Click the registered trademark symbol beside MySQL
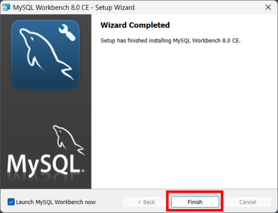Image resolution: width=278 pixels, height=213 pixels. pyautogui.click(x=83, y=170)
